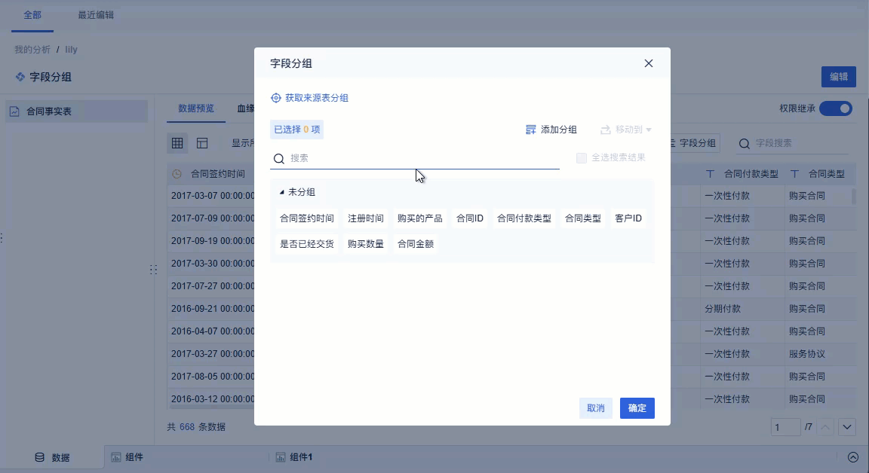Select field tag 注册时间
The width and height of the screenshot is (869, 473).
365,218
